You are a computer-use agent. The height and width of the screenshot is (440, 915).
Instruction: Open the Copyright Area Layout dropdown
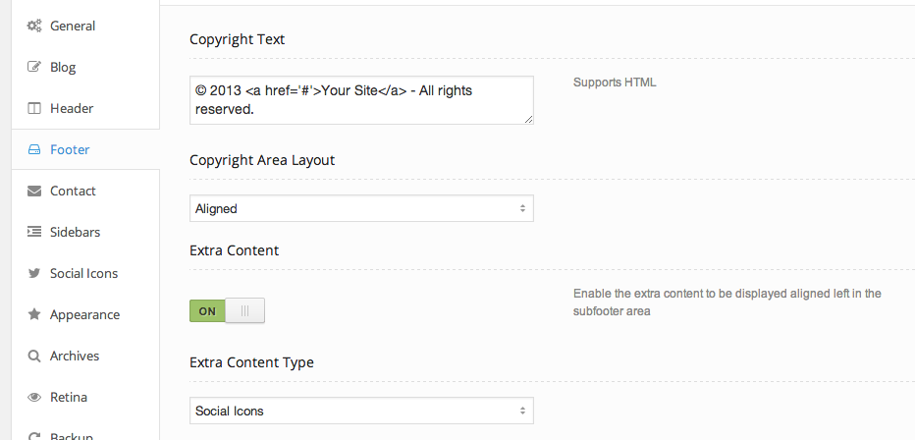[x=360, y=208]
